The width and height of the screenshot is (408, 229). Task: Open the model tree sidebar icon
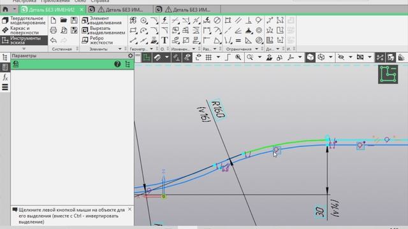click(5, 57)
